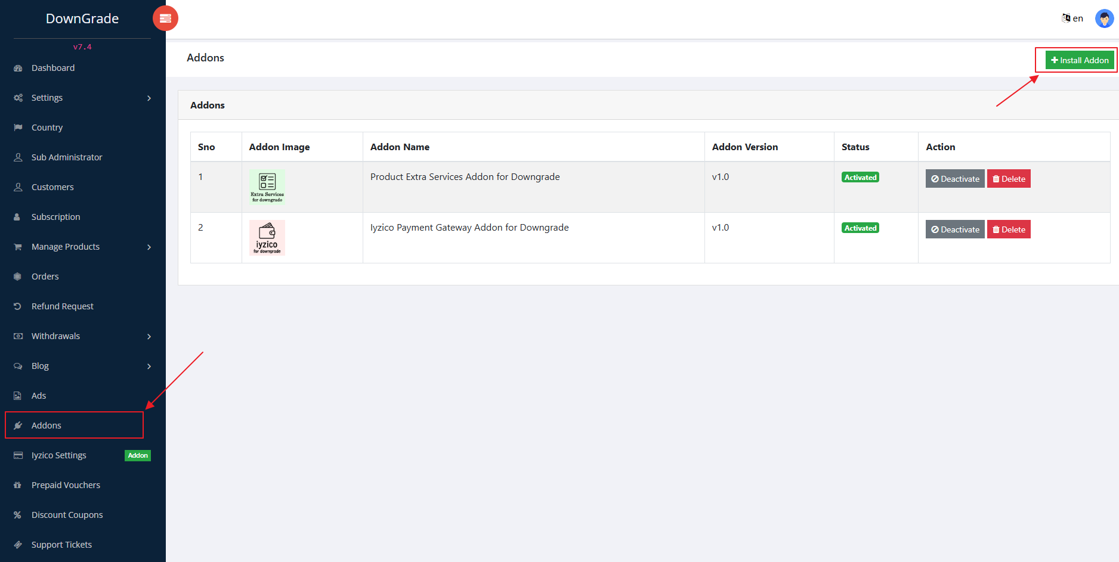Deactivate Product Extra Services addon

(954, 179)
